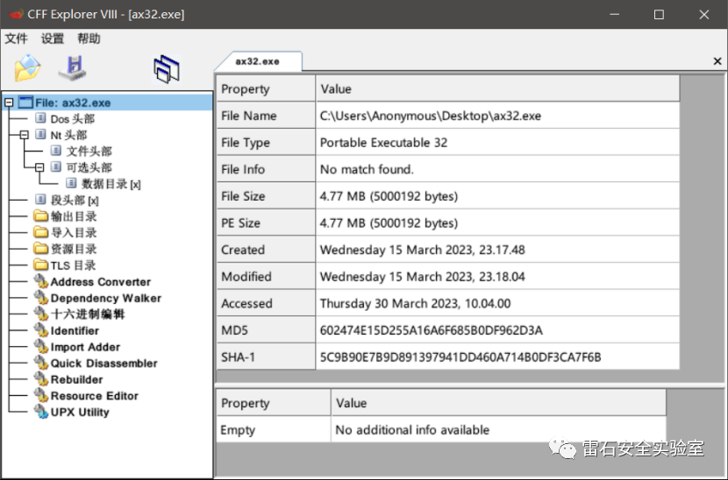
Task: Launch the Rebuilder tool icon
Action: [41, 379]
